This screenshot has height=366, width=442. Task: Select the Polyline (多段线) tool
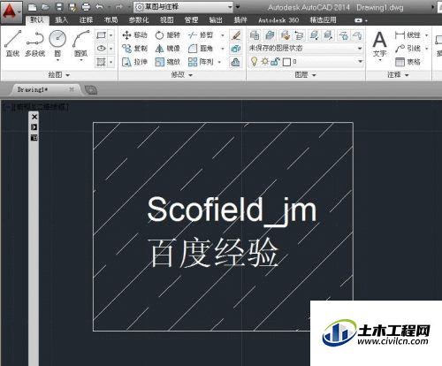[35, 43]
